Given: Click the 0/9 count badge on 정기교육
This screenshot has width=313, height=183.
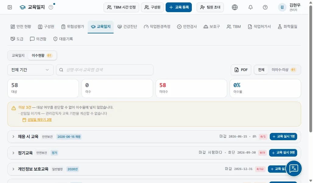Looking at the screenshot, I should pyautogui.click(x=262, y=153).
